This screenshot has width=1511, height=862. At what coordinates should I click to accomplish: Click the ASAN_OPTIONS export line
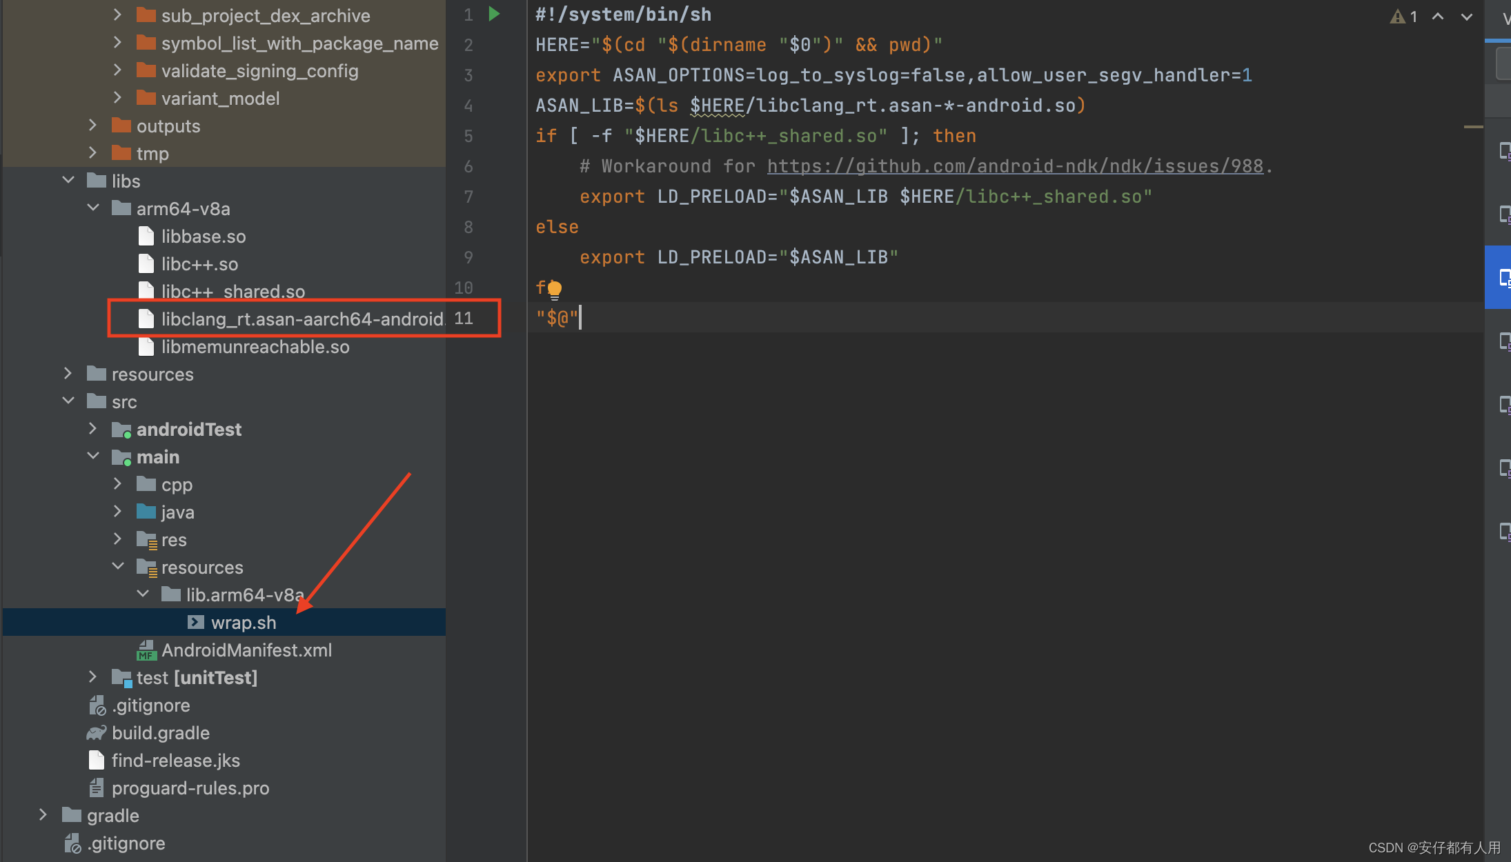pyautogui.click(x=893, y=75)
